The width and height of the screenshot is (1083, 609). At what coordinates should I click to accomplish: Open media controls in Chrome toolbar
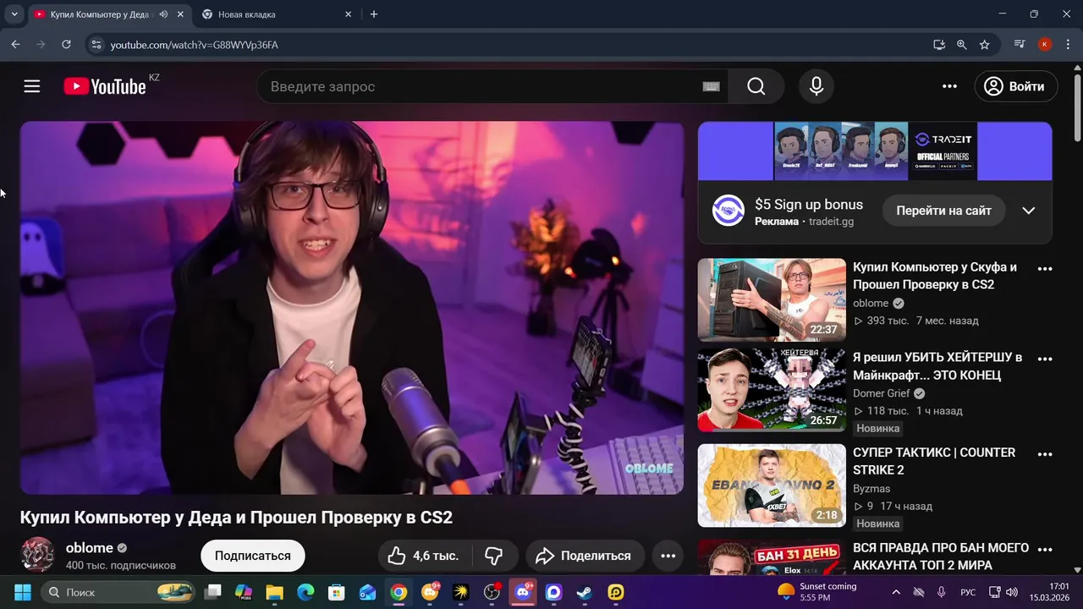pyautogui.click(x=1020, y=44)
